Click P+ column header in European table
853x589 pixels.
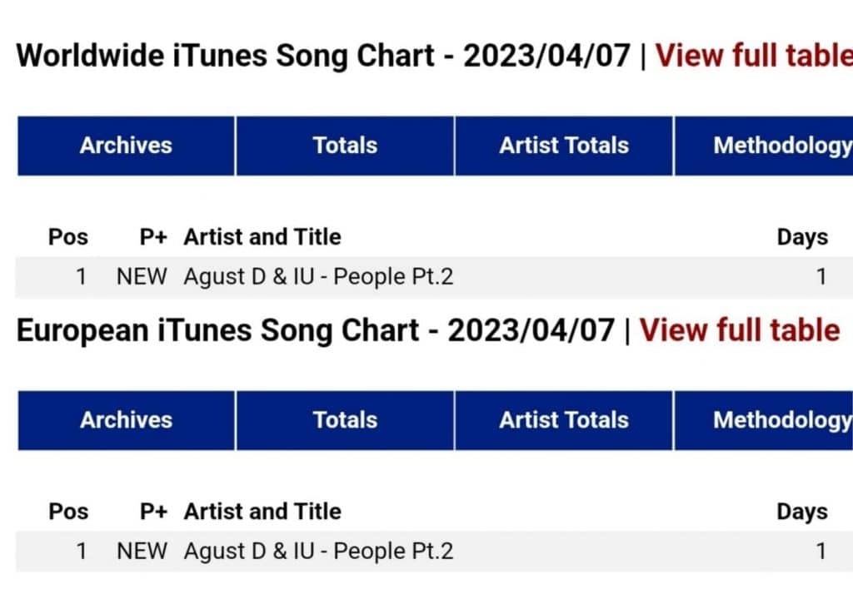[x=153, y=512]
